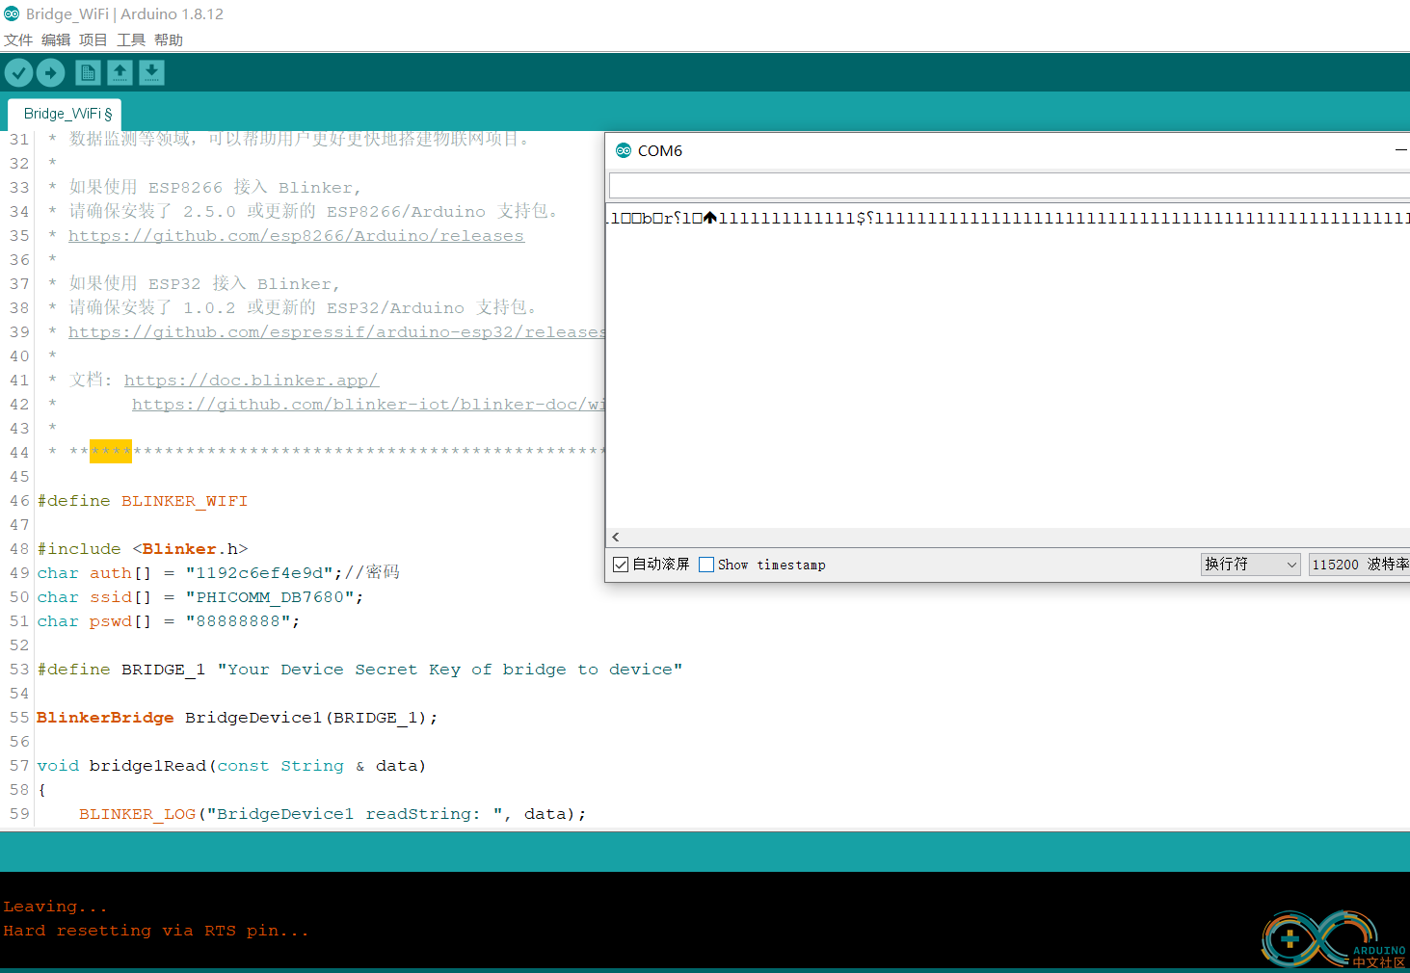Open the espressif/arduino-esp32 releases link

(x=336, y=332)
